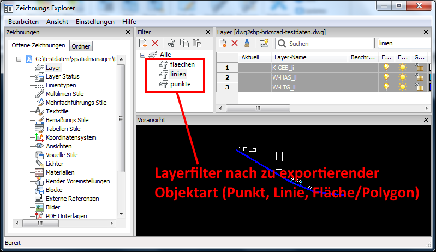436x252 pixels.
Task: Open Koordinatensystem entry
Action: coord(71,137)
